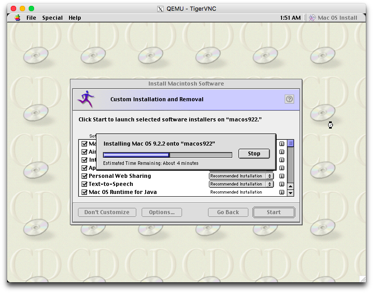This screenshot has height=293, width=373.
Task: Show info for Text-to-Speech
Action: point(282,184)
